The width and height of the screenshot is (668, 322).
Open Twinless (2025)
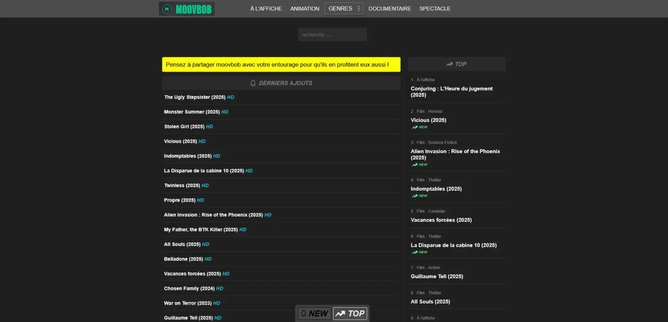pos(182,186)
